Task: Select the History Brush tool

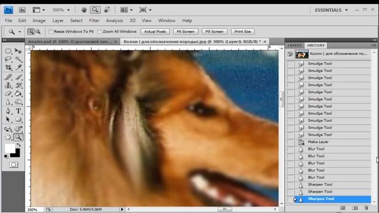Action: [x=18, y=85]
